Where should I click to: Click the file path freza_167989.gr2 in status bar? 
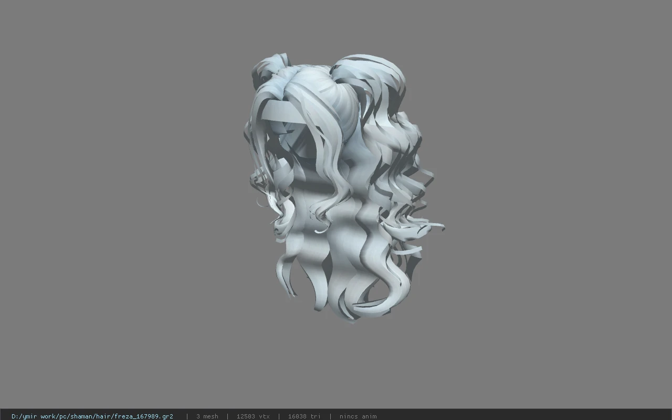pos(92,416)
